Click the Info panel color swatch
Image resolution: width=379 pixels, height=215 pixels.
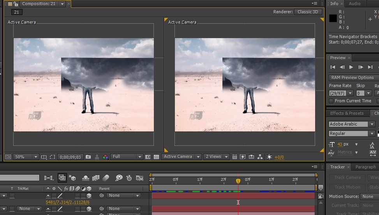click(x=333, y=18)
